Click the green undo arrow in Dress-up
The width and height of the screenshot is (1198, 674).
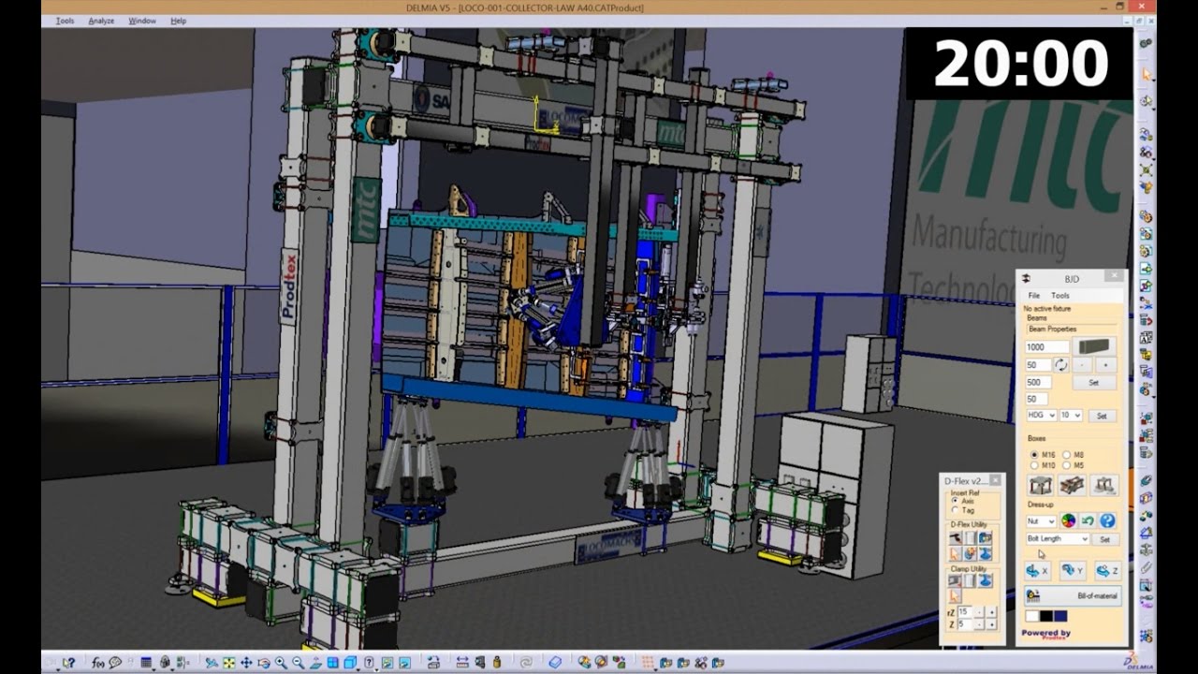(x=1088, y=520)
